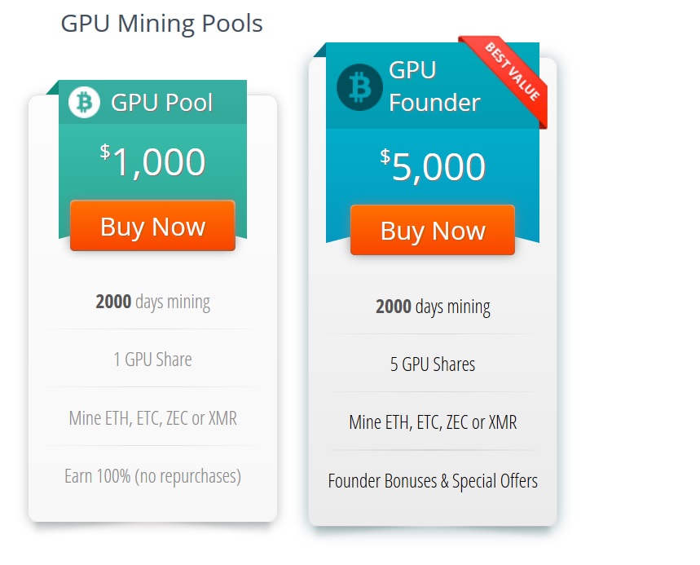This screenshot has height=565, width=700.
Task: Click 2000 days mining in GPU Founder card
Action: click(433, 307)
